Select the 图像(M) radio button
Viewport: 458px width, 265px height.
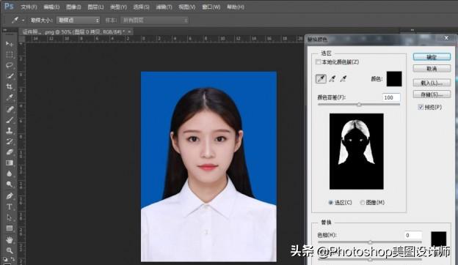coord(362,202)
